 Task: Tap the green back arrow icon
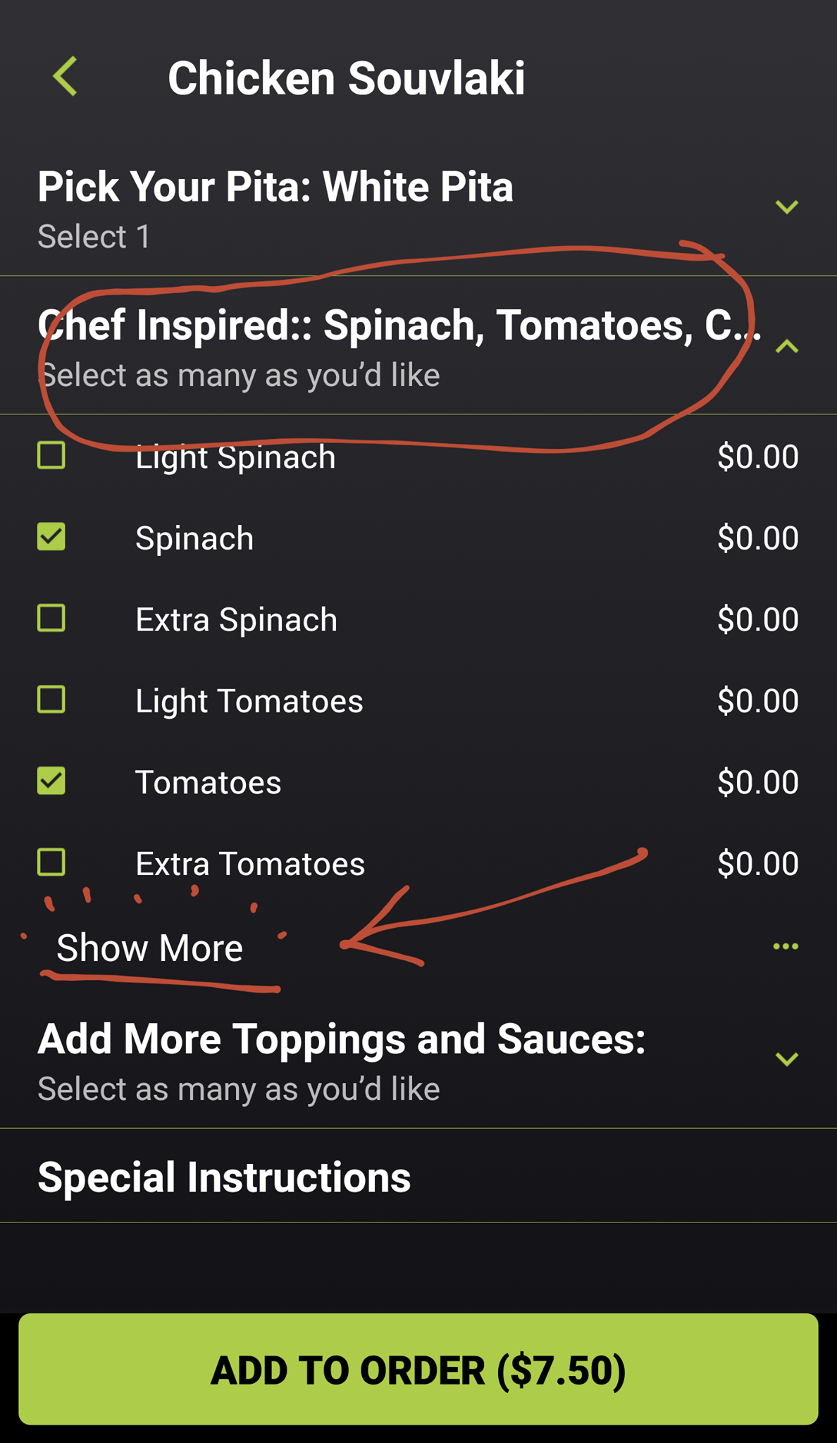point(66,76)
